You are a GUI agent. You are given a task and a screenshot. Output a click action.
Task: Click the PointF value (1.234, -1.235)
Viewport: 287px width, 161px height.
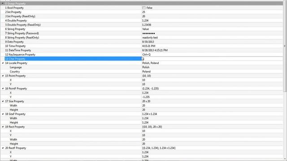151,89
